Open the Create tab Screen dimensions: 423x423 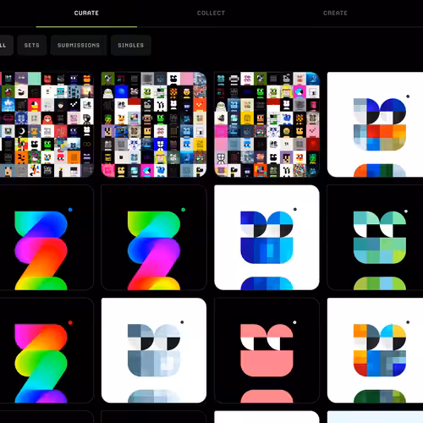[335, 13]
